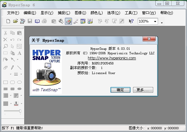Click the Save floppy disk icon

30,21
